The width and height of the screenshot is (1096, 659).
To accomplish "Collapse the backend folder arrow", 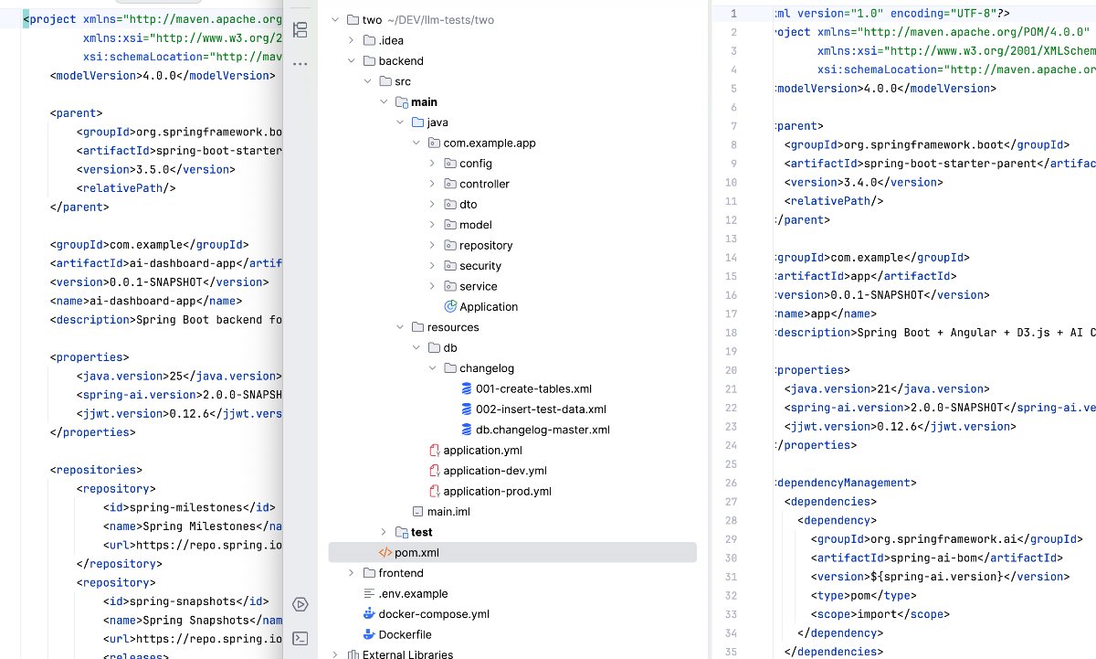I will (352, 61).
